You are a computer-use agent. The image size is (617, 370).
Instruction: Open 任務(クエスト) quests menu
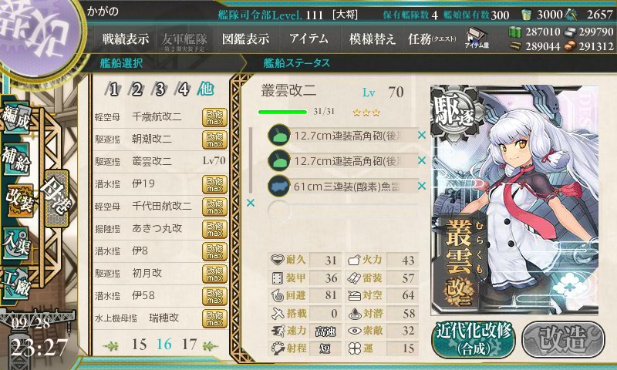click(x=432, y=39)
